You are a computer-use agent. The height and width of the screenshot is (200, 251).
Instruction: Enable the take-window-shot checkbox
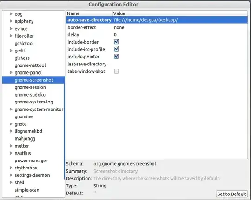[x=116, y=71]
